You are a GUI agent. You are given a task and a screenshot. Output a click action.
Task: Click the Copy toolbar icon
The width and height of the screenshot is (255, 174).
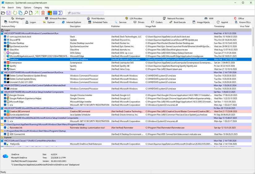(x=20, y=13)
